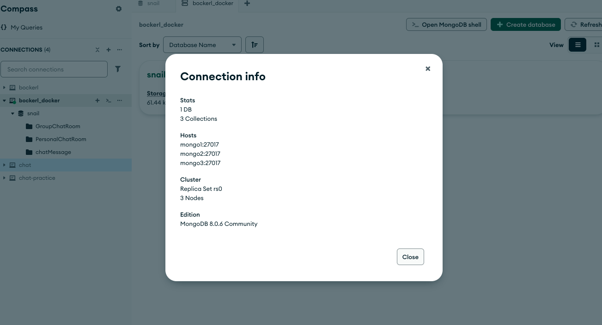The width and height of the screenshot is (602, 325).
Task: Click the connections filter funnel icon
Action: pyautogui.click(x=118, y=69)
